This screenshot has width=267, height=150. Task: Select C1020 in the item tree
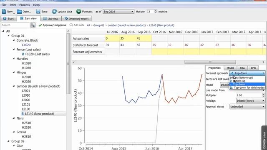point(26,45)
